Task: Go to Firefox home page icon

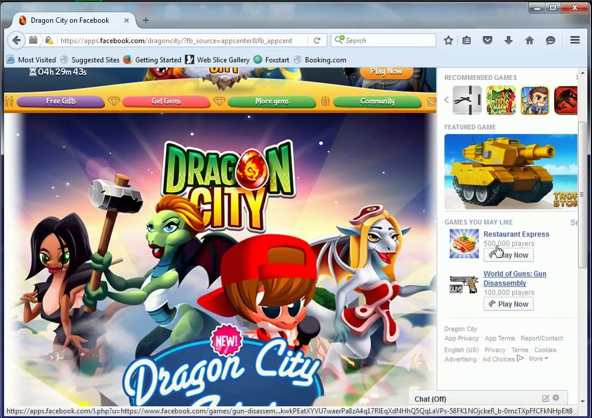Action: 529,40
